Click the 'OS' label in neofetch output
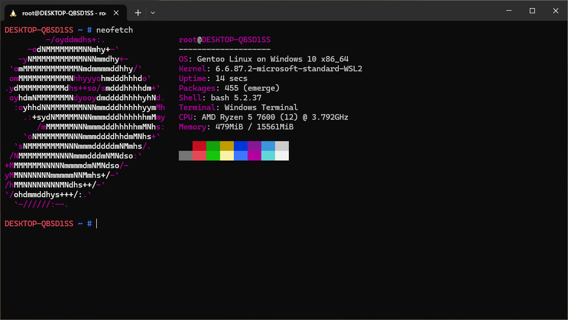568x320 pixels. click(x=183, y=59)
